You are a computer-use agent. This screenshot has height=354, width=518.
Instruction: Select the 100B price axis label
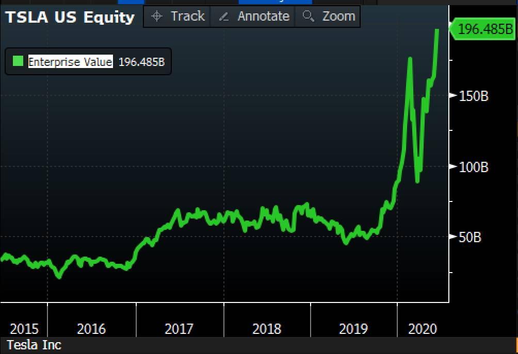coord(475,167)
